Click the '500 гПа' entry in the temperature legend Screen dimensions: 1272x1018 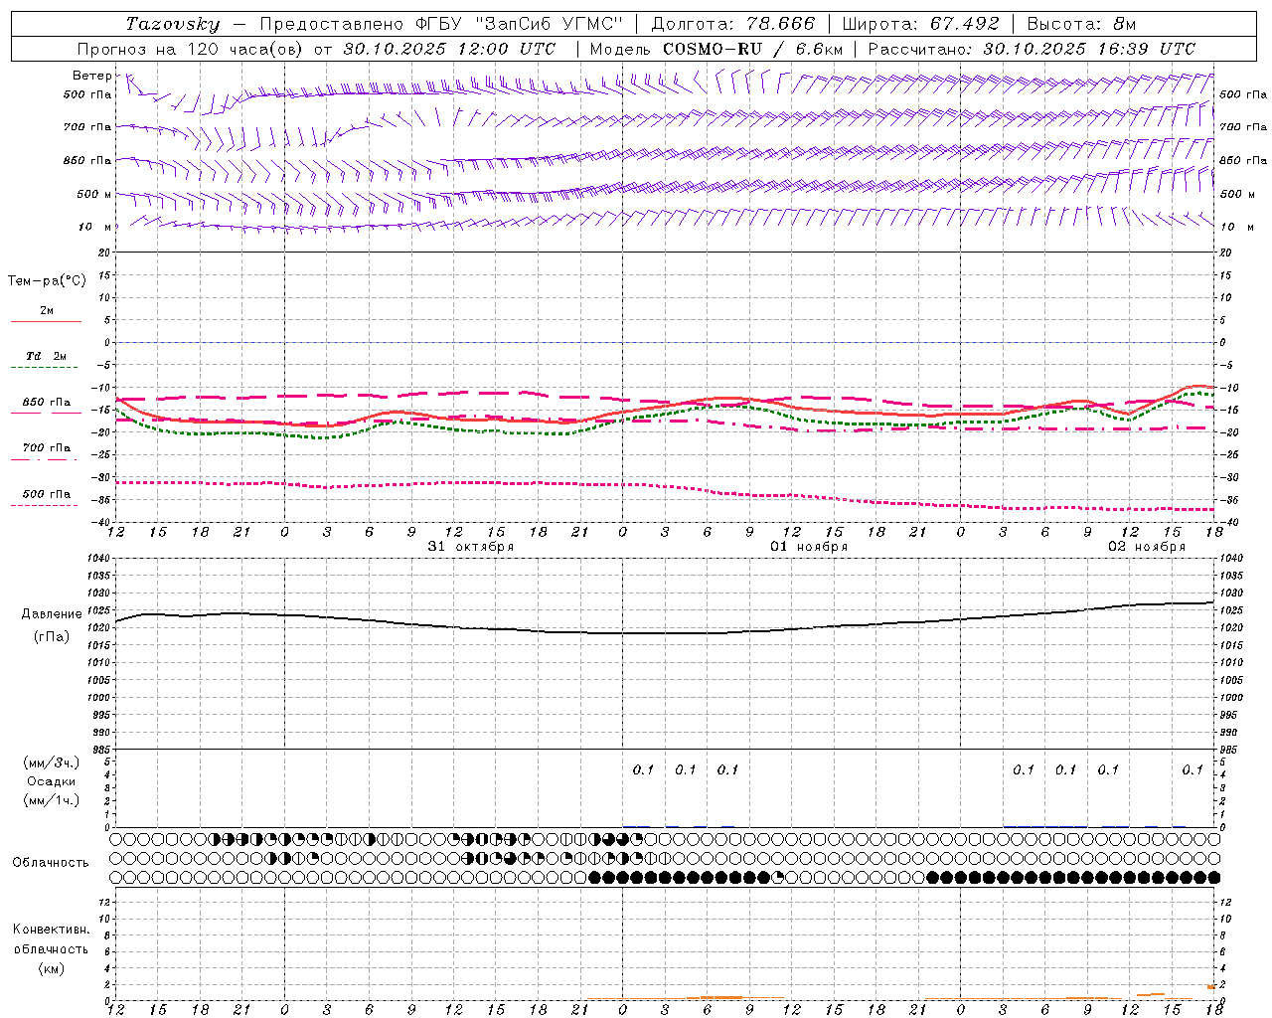pyautogui.click(x=47, y=494)
